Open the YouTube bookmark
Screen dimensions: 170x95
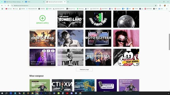pyautogui.click(x=8, y=9)
